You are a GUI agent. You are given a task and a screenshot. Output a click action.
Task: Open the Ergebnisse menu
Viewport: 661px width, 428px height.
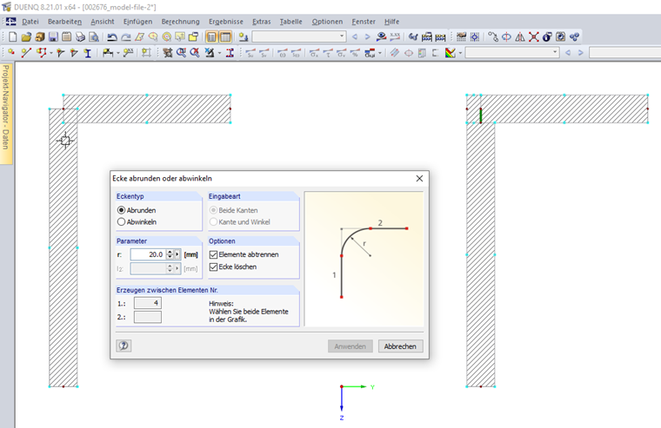tap(226, 22)
